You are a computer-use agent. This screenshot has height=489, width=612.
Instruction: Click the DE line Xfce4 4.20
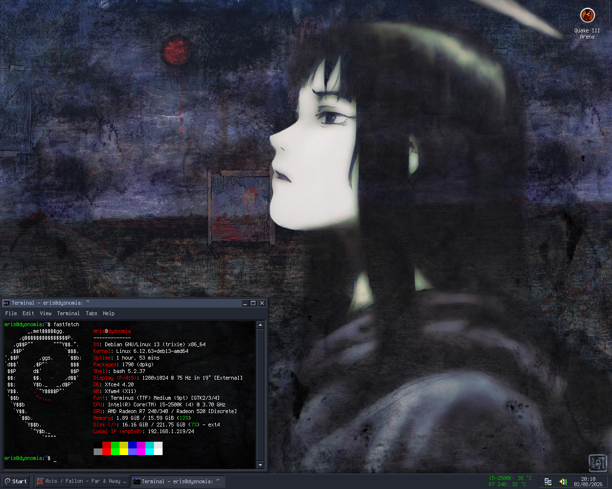(113, 385)
